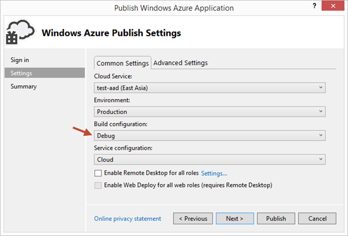Click the 'Build configuration:' label
Image resolution: width=348 pixels, height=236 pixels.
click(120, 124)
